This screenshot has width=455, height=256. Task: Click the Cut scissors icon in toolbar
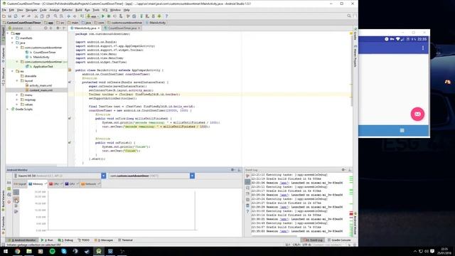click(36, 16)
